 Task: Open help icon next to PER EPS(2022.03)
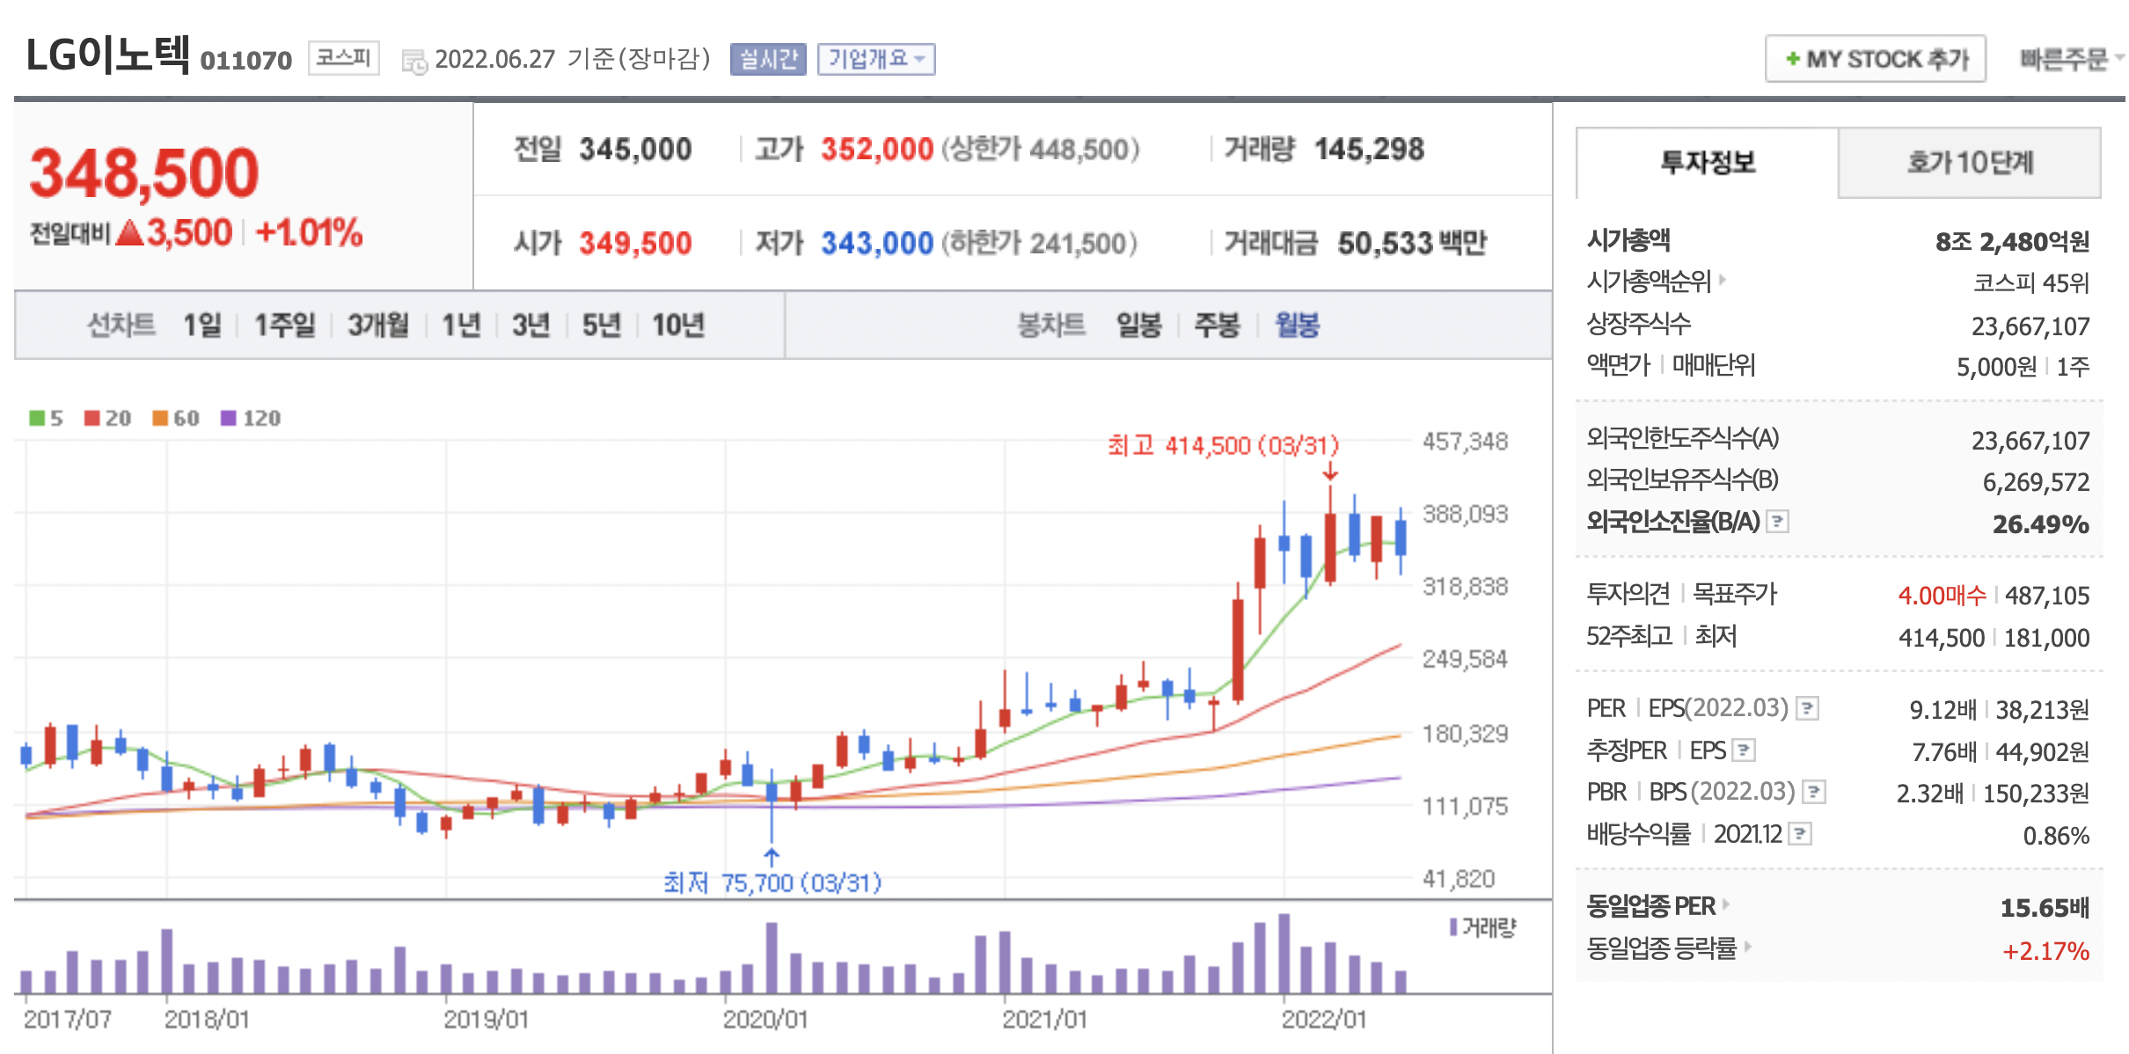[1807, 708]
